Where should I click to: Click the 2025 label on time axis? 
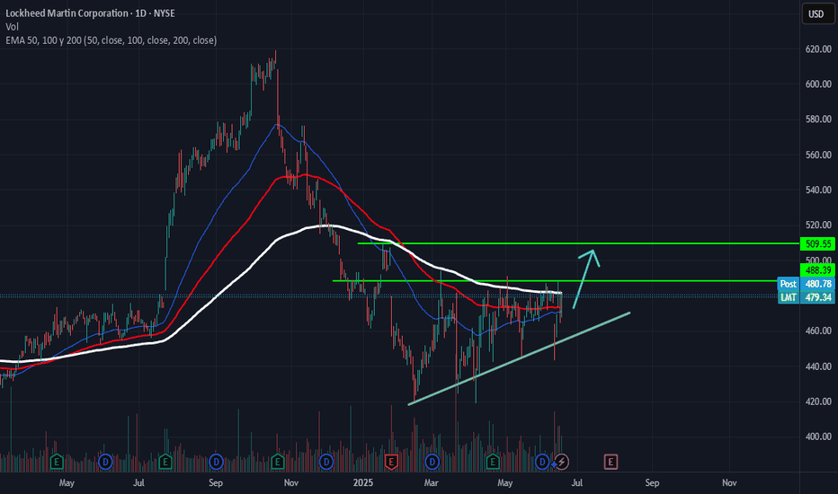363,483
